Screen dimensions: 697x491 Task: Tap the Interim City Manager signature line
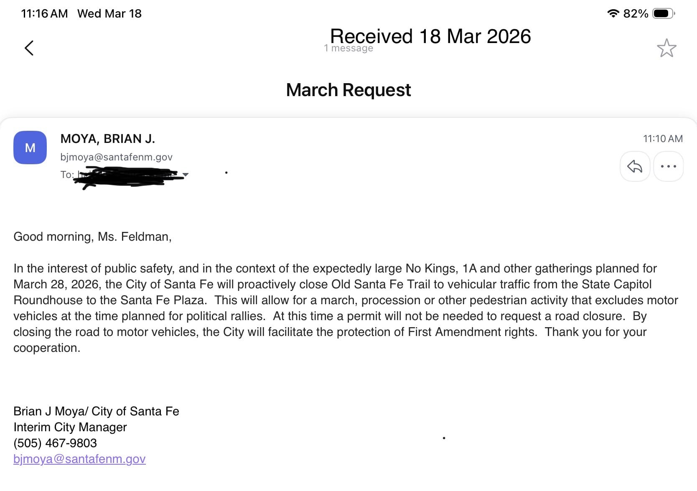[70, 427]
